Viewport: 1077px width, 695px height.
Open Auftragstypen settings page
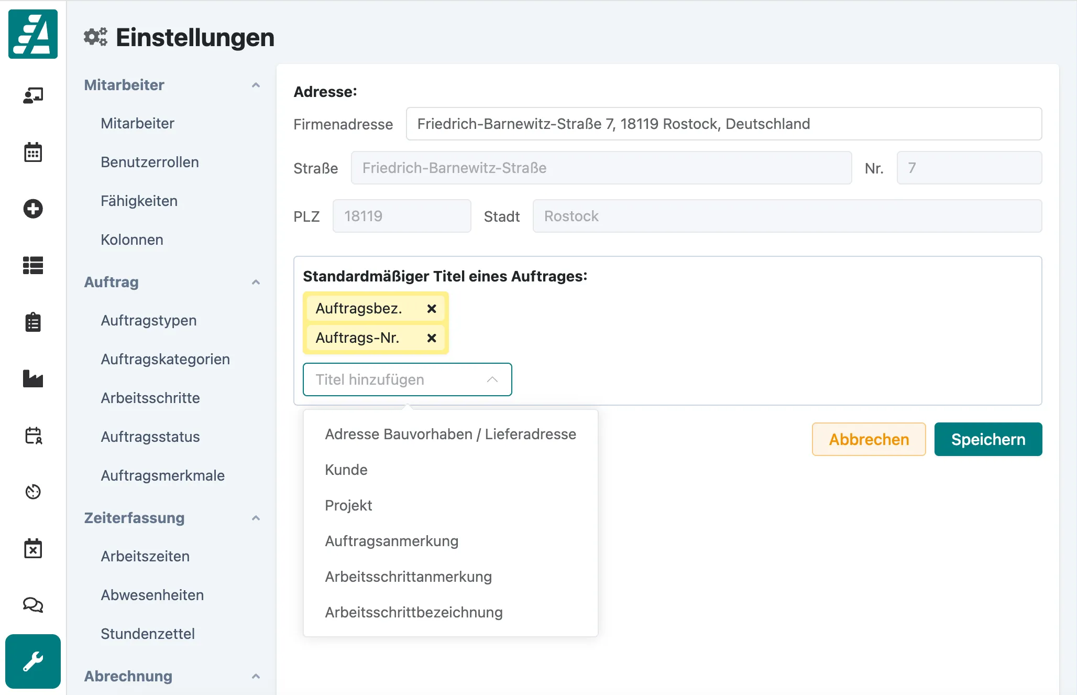[x=149, y=320]
